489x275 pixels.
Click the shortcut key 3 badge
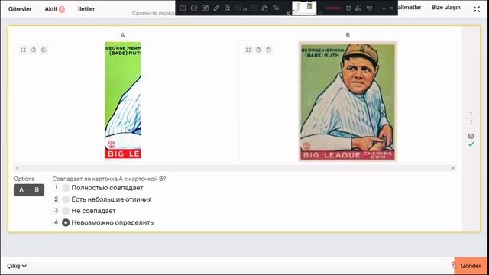[56, 211]
